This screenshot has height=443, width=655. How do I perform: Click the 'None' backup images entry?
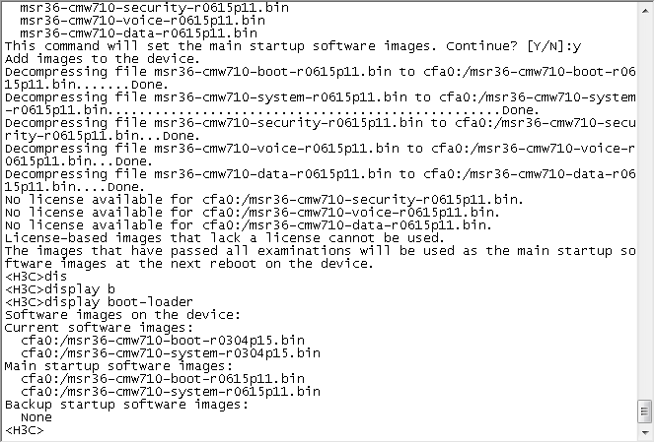tap(36, 416)
